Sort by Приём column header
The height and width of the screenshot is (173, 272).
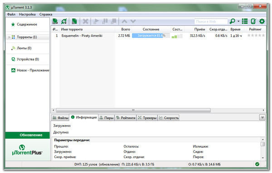pos(196,29)
